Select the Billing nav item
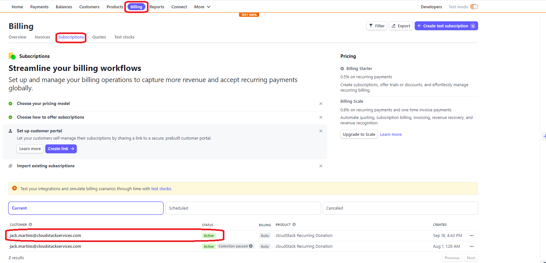The image size is (546, 263). [x=136, y=7]
